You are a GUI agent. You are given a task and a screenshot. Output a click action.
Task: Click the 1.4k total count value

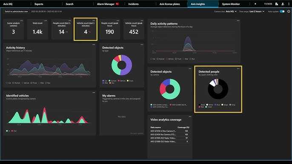(37, 32)
